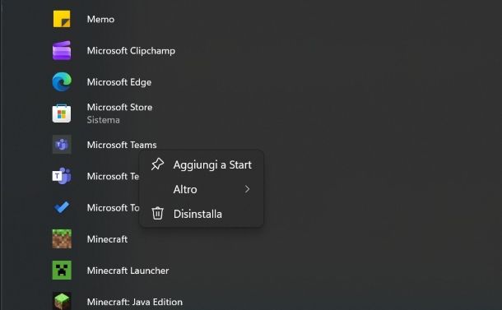The width and height of the screenshot is (502, 310).
Task: Select Aggiungi a Start menu entry
Action: (202, 164)
